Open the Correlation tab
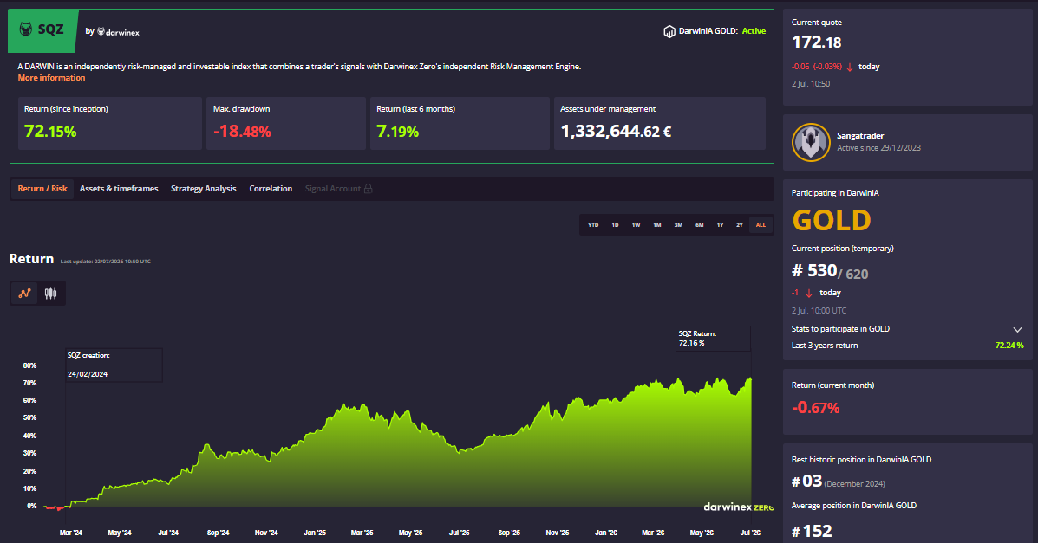Viewport: 1038px width, 543px height. tap(271, 189)
